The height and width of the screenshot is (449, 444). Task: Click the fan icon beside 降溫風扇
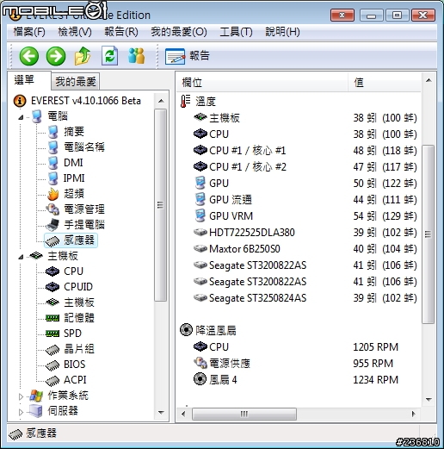tap(186, 330)
